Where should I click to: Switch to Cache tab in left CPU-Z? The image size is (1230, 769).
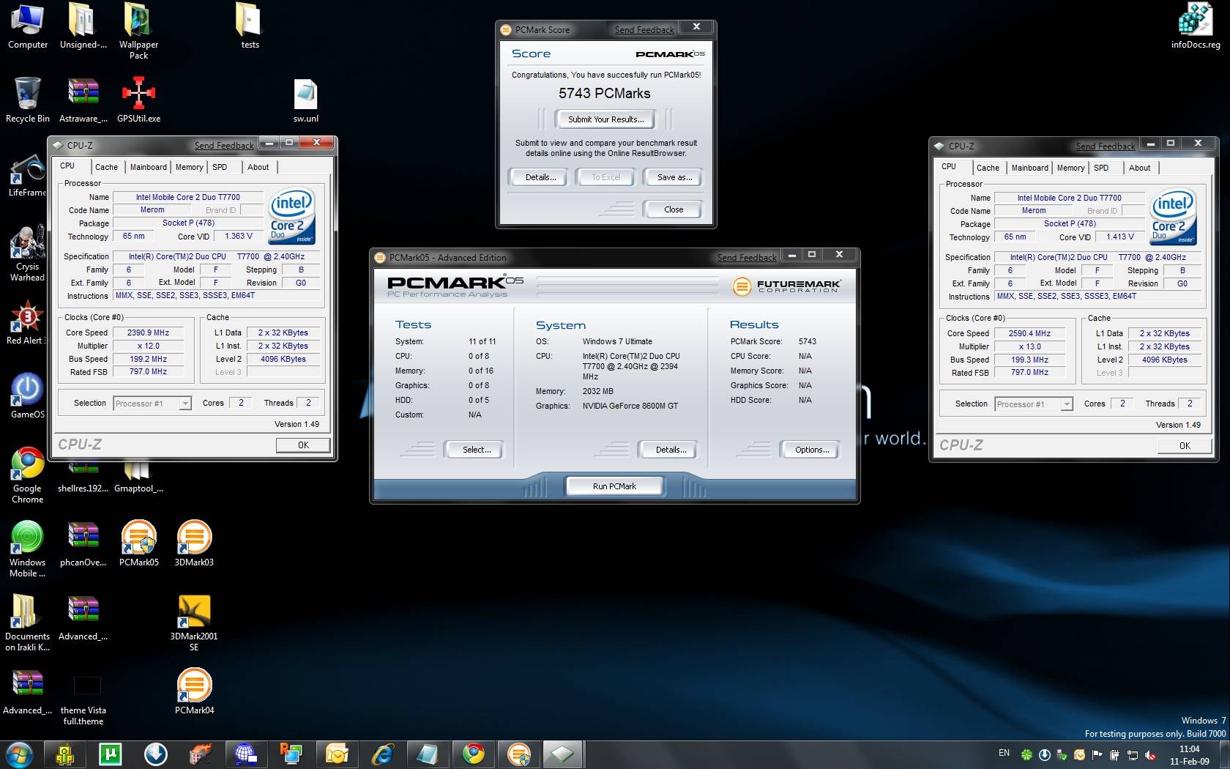coord(106,167)
